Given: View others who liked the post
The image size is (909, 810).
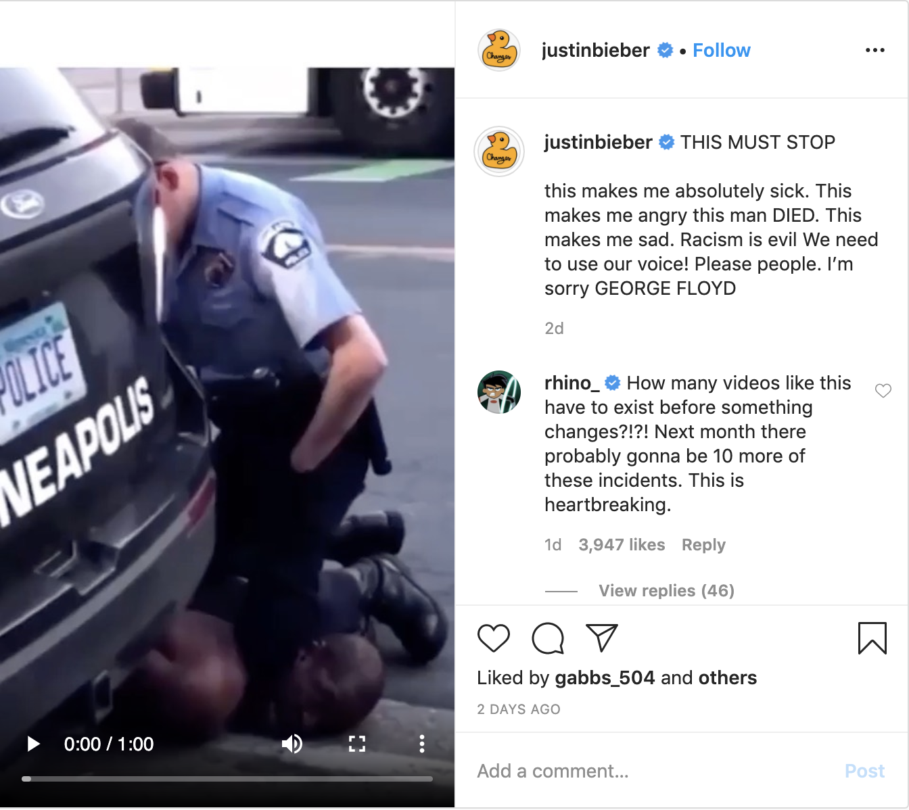Looking at the screenshot, I should 728,678.
